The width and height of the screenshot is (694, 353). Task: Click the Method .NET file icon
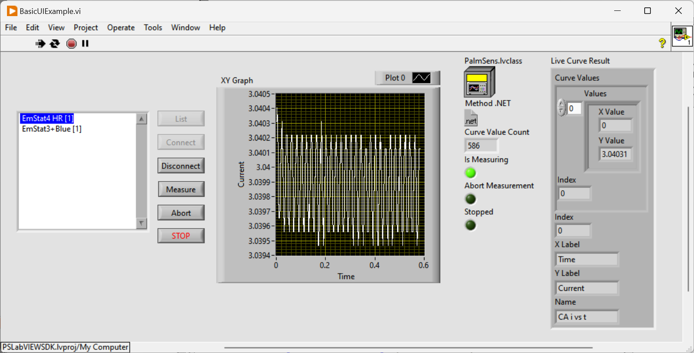[x=471, y=118]
